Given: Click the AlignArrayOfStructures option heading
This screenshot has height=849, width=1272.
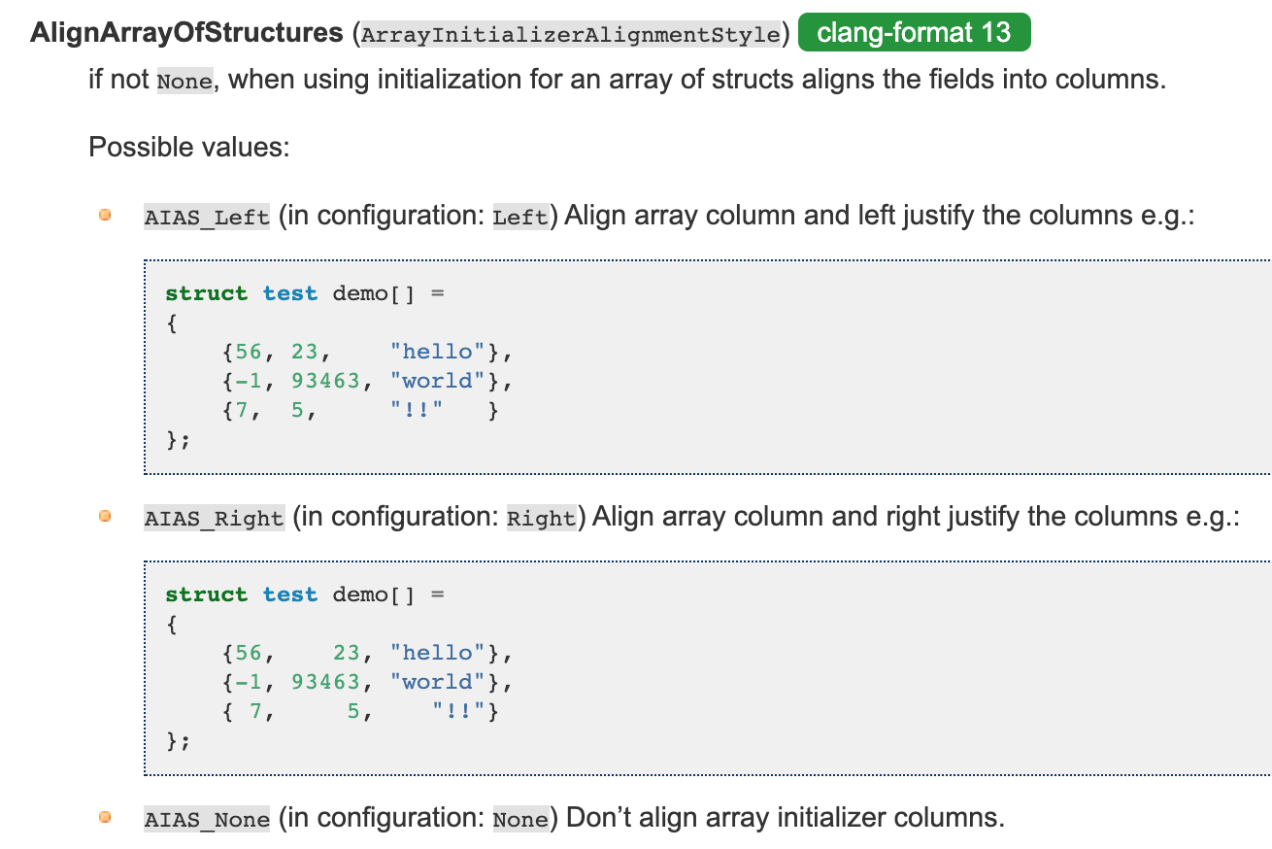Looking at the screenshot, I should click(x=186, y=33).
